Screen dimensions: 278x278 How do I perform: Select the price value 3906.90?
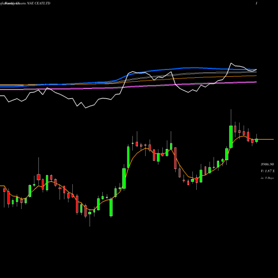(267, 164)
